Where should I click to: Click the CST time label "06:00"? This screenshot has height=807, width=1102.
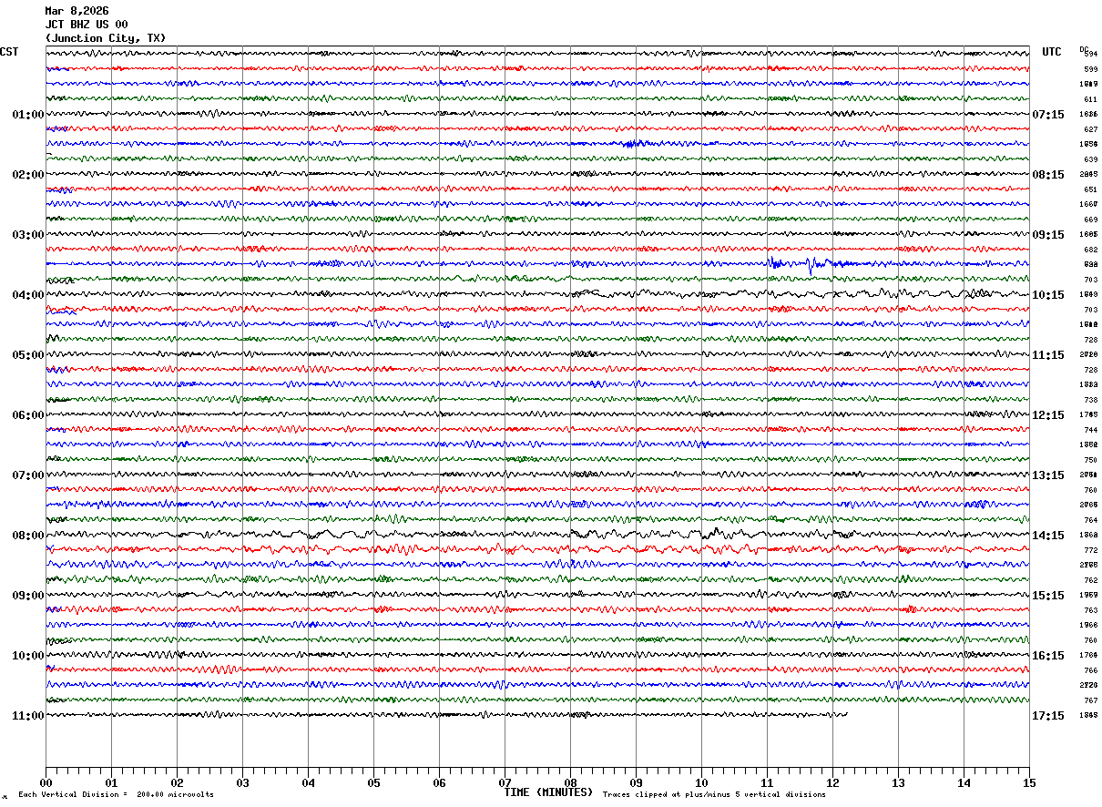pos(27,415)
